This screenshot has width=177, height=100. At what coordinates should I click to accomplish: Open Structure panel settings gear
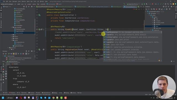coord(32,51)
